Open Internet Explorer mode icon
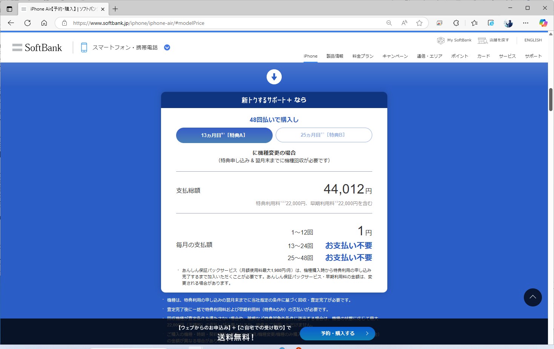 click(491, 23)
